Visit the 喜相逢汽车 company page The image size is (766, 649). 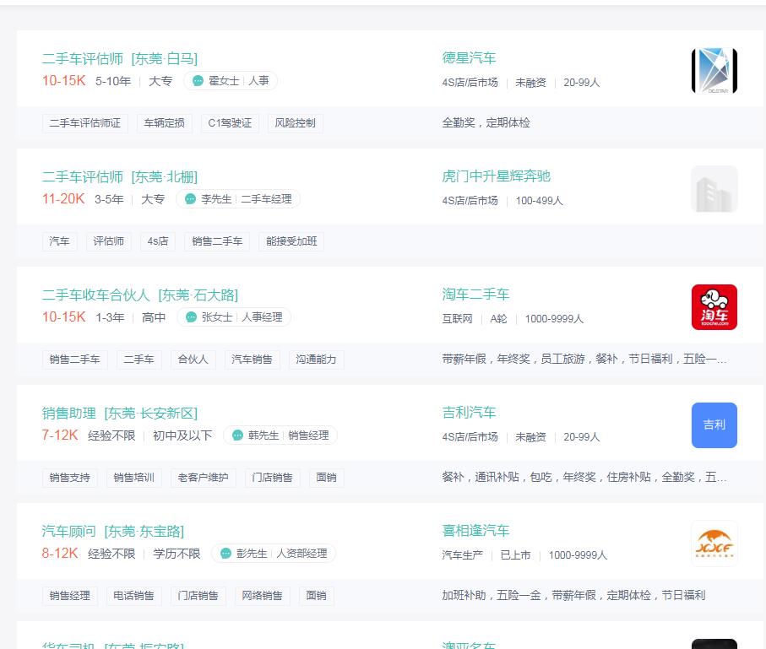475,531
